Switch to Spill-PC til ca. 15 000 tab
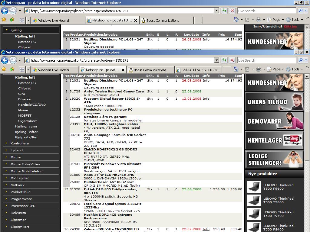Viewport: 310px width, 232px height. point(199,70)
